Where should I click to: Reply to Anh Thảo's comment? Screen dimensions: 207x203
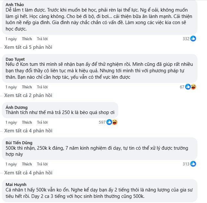42,39
